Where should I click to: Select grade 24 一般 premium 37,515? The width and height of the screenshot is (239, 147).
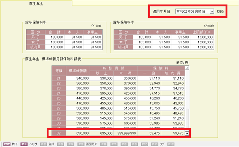click(x=149, y=93)
